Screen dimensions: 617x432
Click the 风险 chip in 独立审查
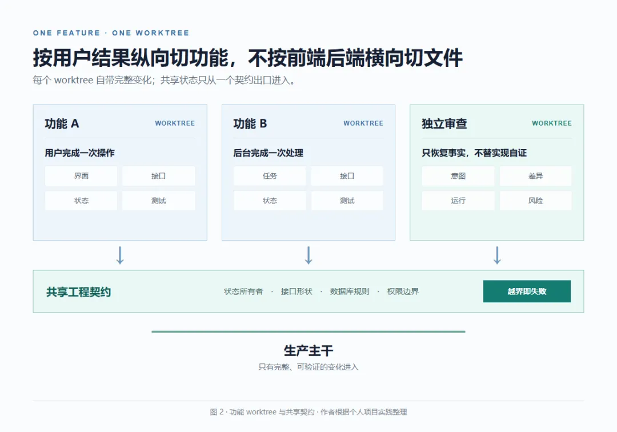[535, 201]
